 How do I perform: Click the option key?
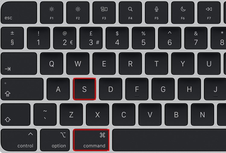(x=55, y=140)
